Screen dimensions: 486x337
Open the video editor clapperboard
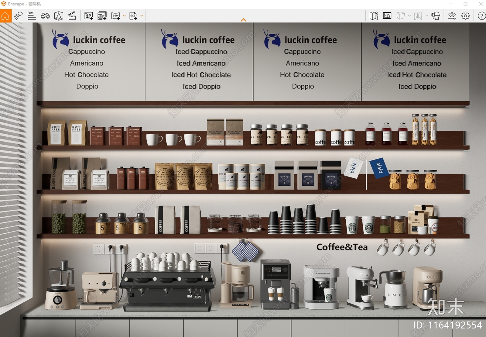click(72, 16)
